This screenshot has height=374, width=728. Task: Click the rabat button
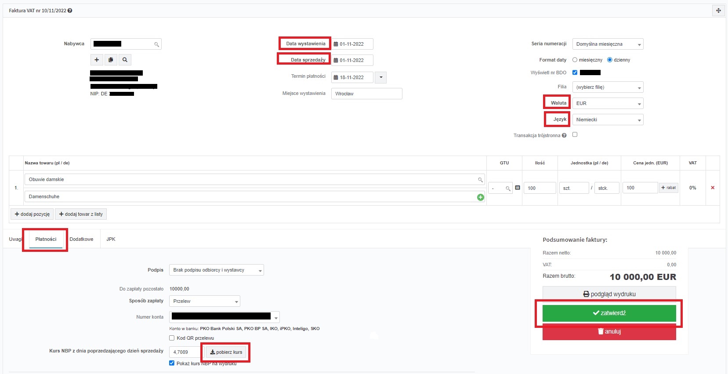tap(669, 188)
